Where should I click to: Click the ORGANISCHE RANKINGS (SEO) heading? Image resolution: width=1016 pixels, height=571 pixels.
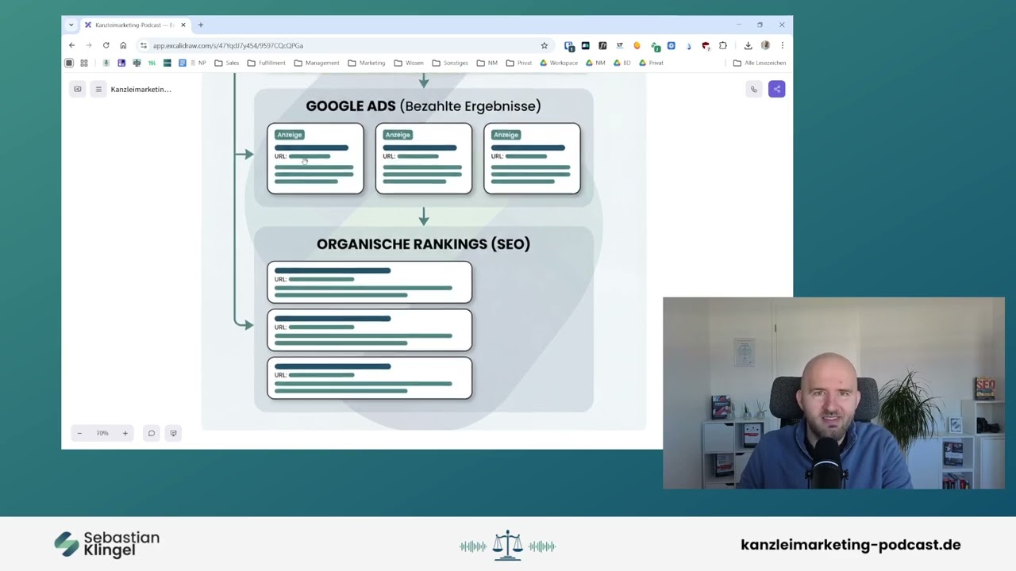423,244
